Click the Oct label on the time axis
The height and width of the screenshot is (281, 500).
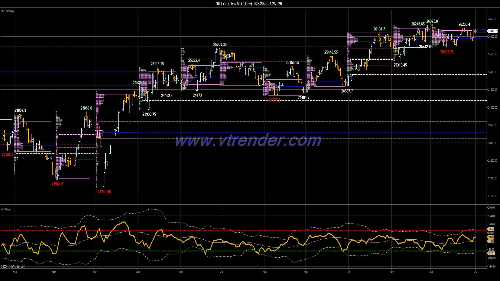click(349, 272)
